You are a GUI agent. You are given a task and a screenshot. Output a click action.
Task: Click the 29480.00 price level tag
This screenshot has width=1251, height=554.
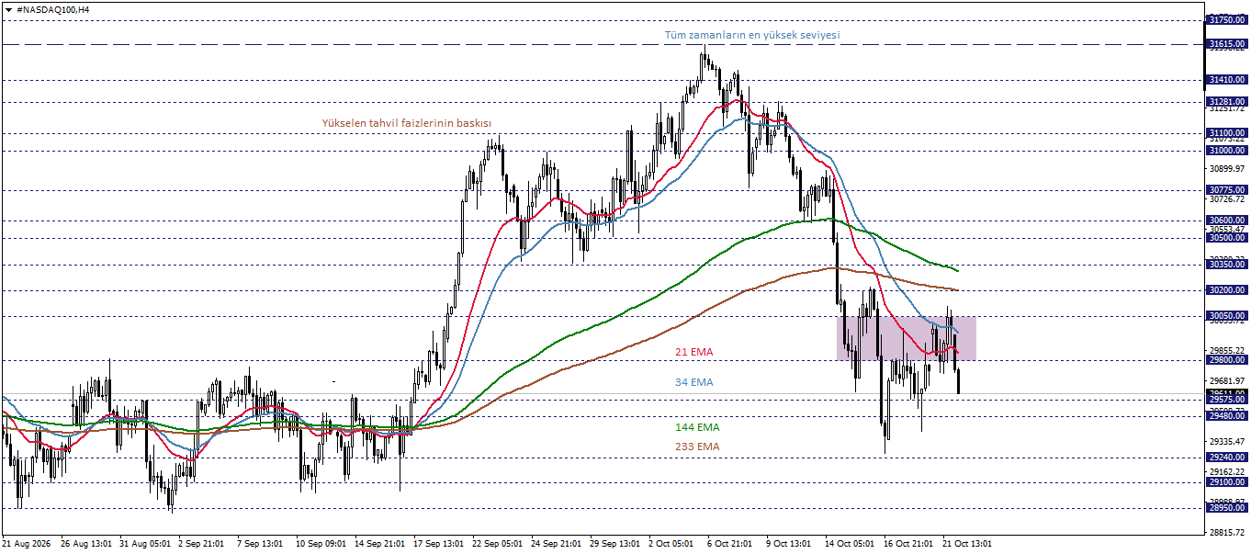tap(1226, 416)
